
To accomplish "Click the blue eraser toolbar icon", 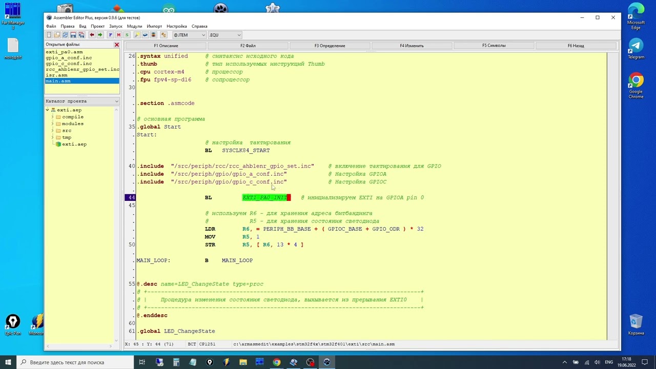I will tap(145, 35).
